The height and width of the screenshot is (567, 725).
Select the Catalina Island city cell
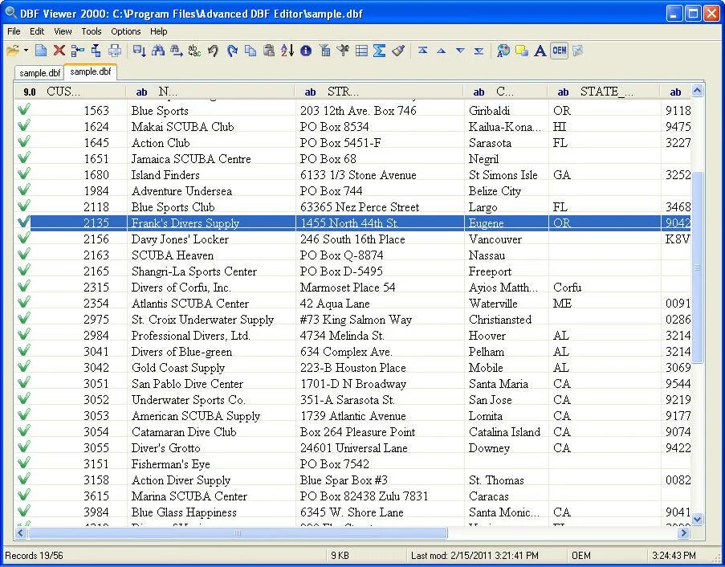[x=507, y=431]
